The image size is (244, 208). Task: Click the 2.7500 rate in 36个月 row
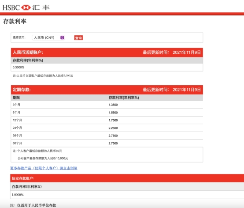[113, 136]
